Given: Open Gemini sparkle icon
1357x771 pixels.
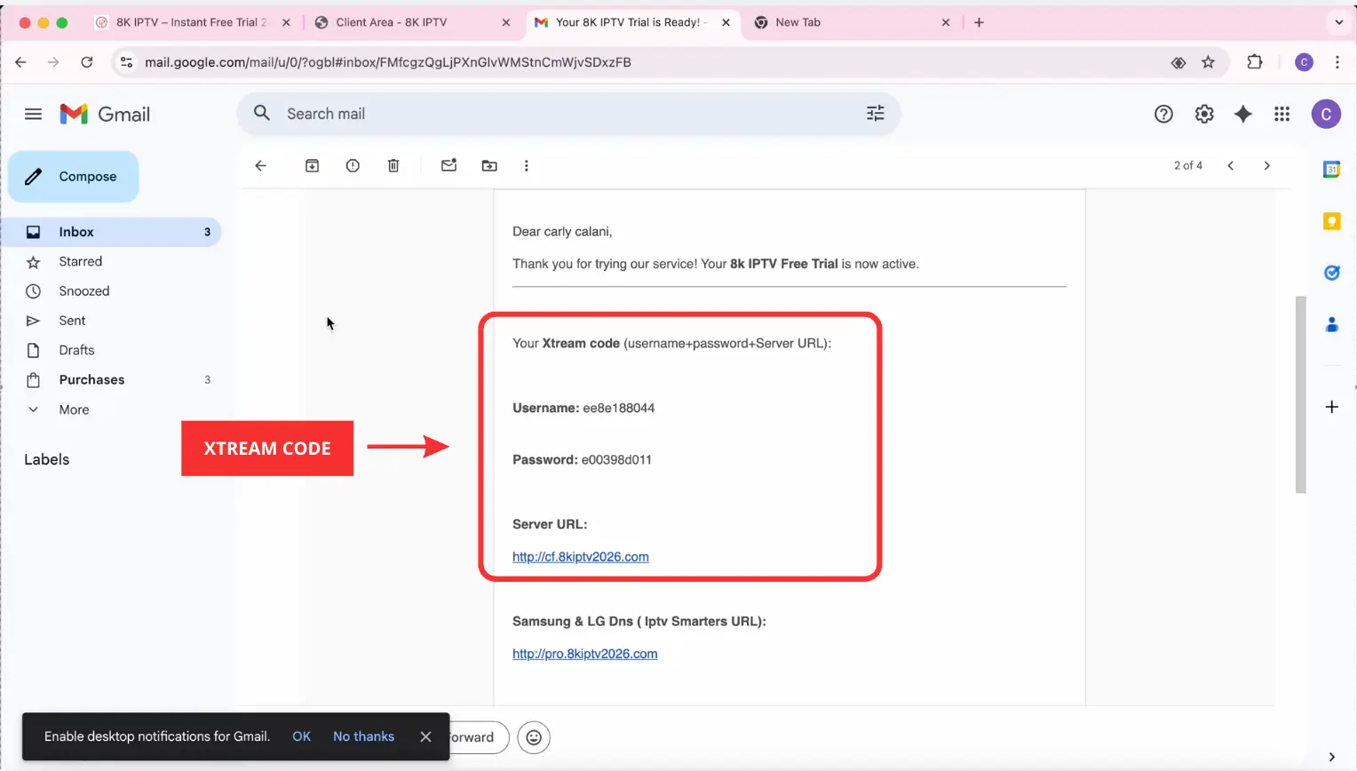Looking at the screenshot, I should 1242,114.
